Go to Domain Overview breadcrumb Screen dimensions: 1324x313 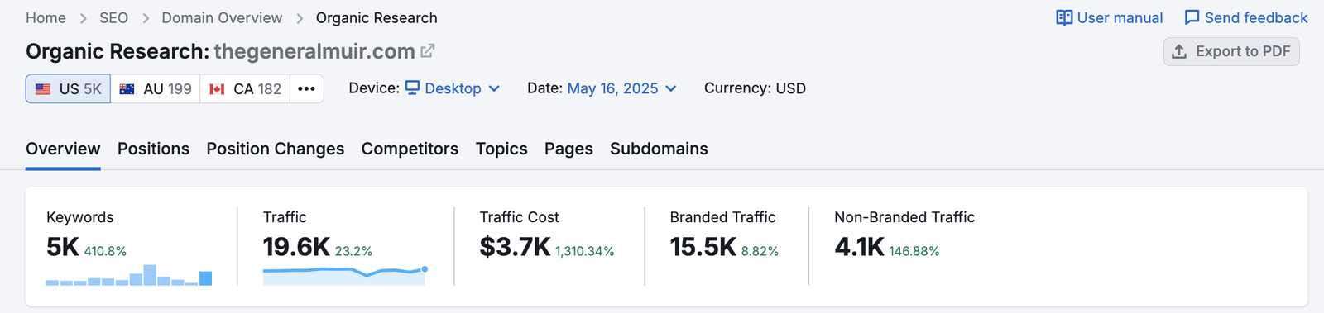pyautogui.click(x=222, y=18)
